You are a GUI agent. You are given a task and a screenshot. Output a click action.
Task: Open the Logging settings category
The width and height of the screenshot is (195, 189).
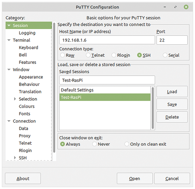[27, 33]
